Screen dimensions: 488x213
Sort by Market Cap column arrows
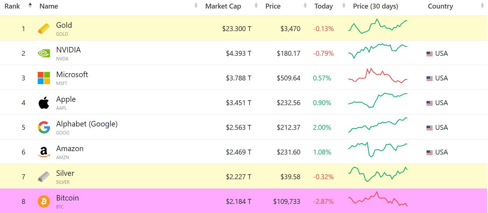click(x=256, y=5)
